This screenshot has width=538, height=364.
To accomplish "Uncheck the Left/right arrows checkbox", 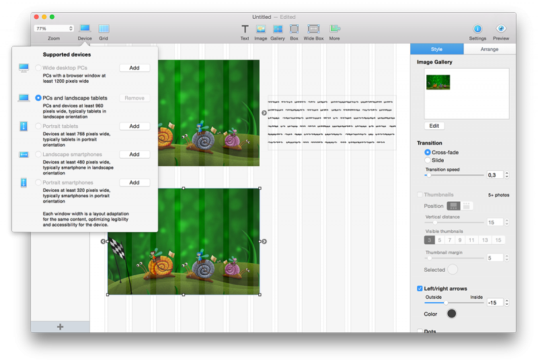I will (x=420, y=289).
